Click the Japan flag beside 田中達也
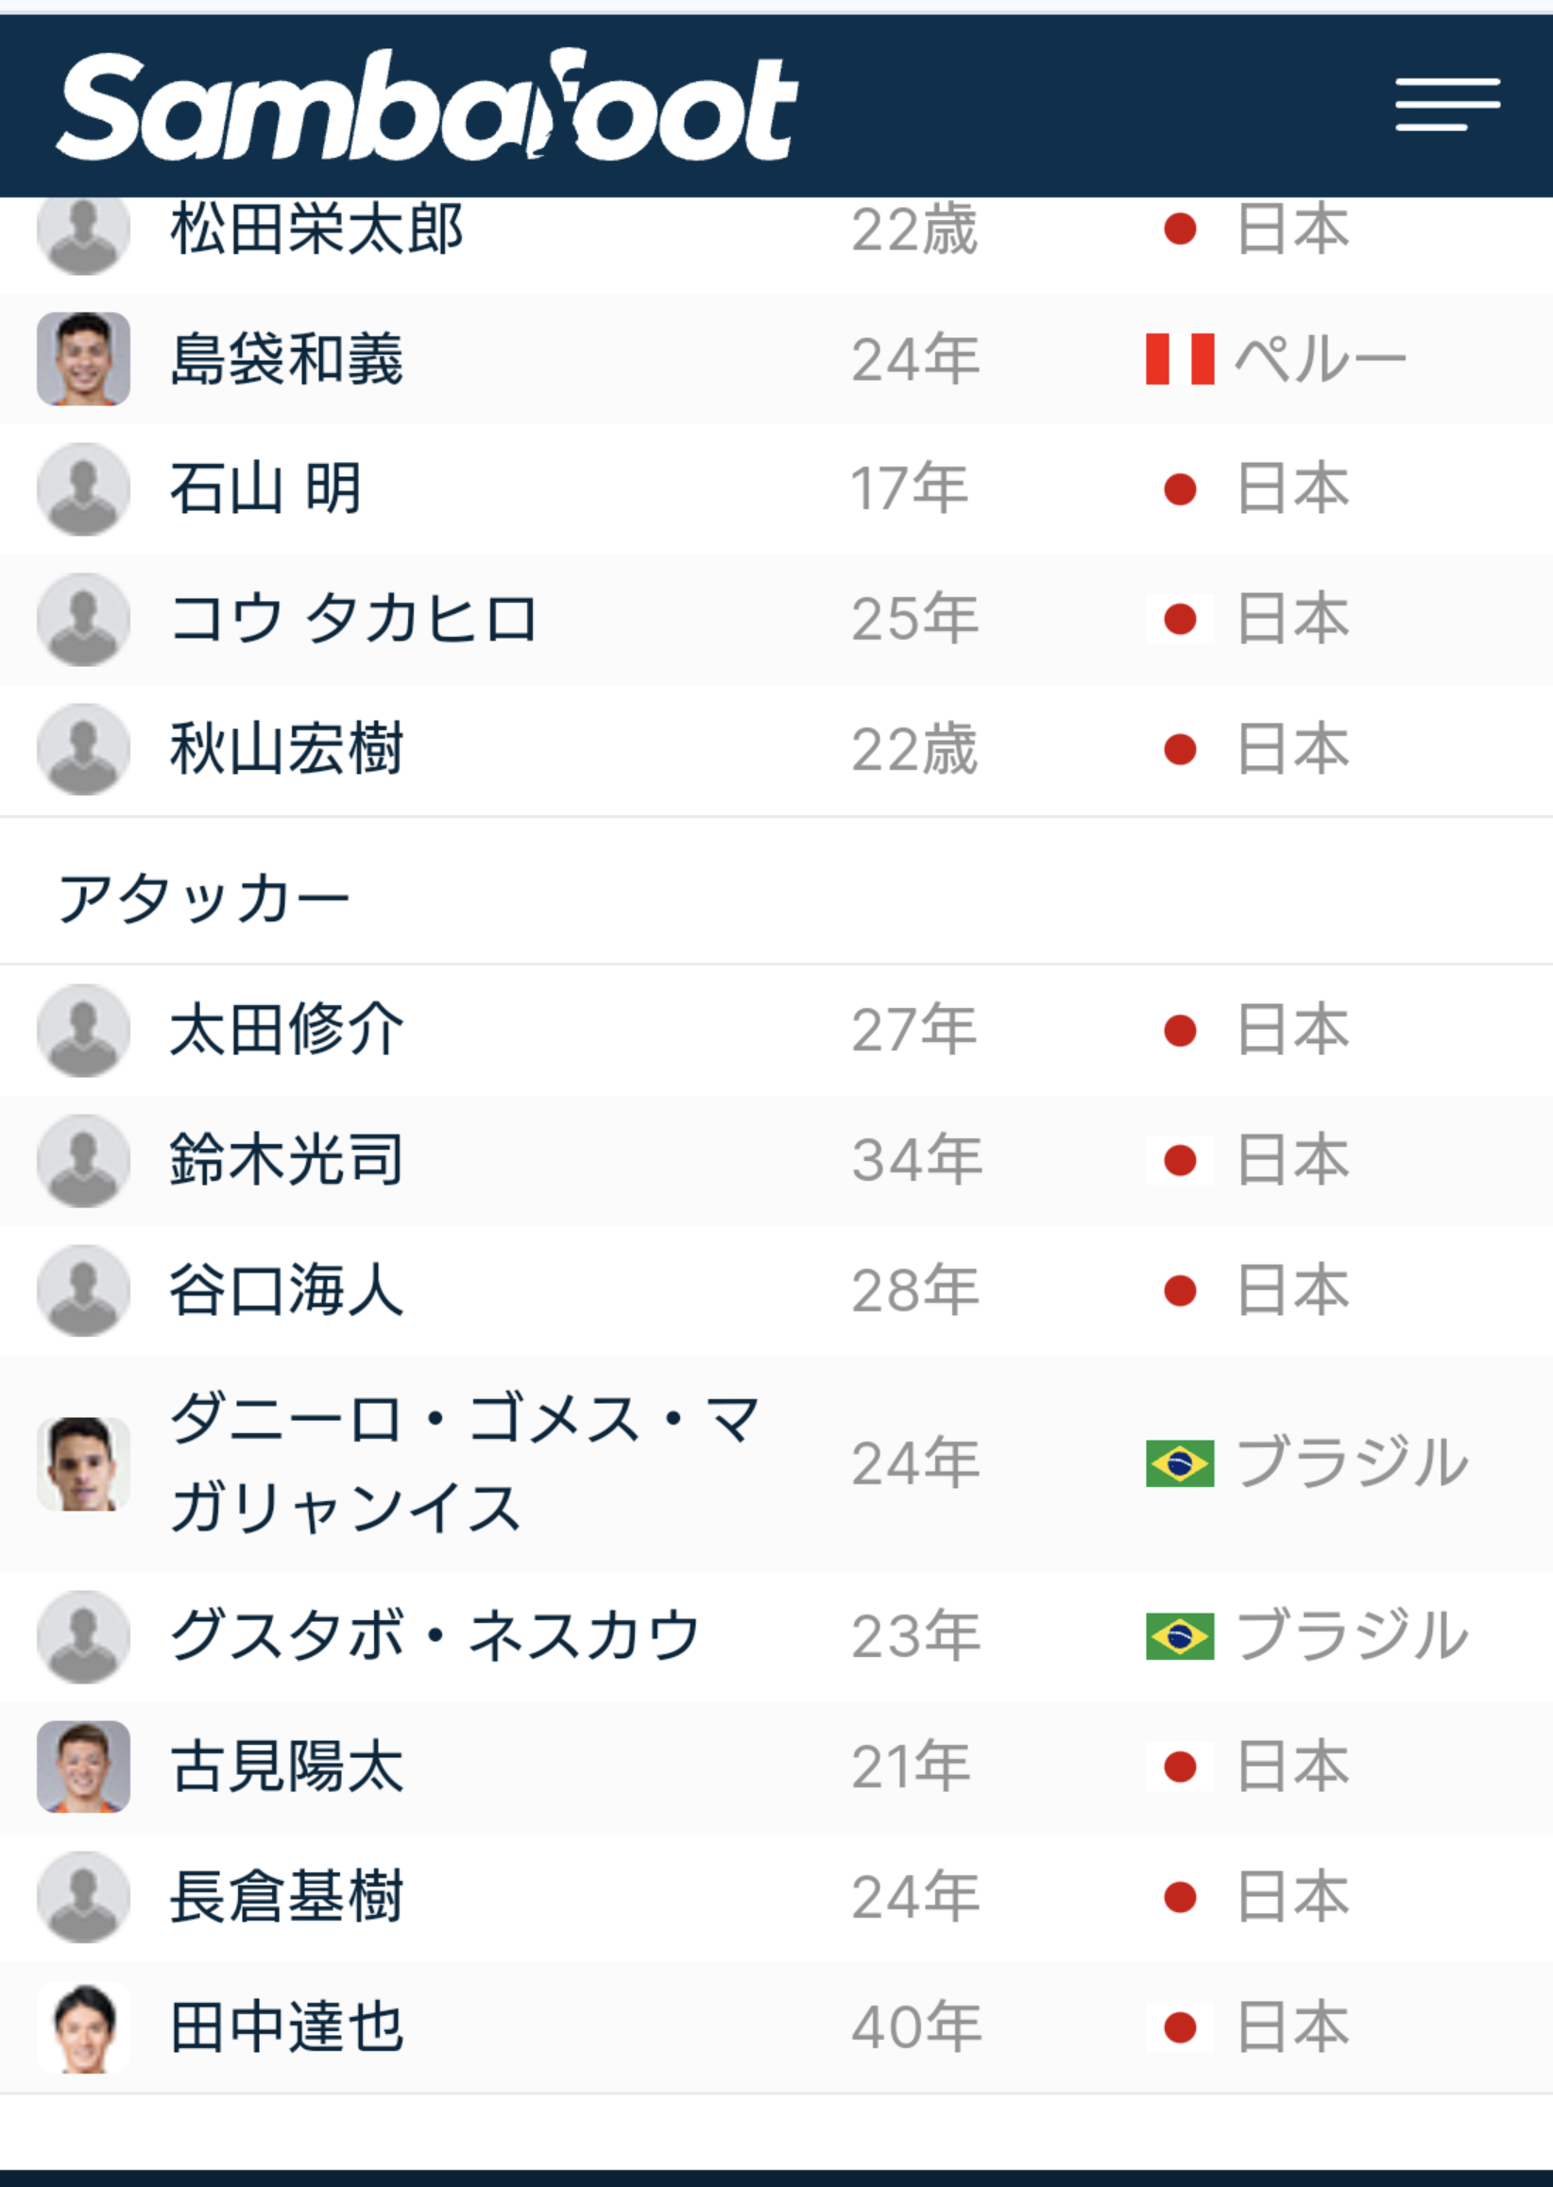Screen dimensions: 1553x2187 (x=1180, y=2027)
